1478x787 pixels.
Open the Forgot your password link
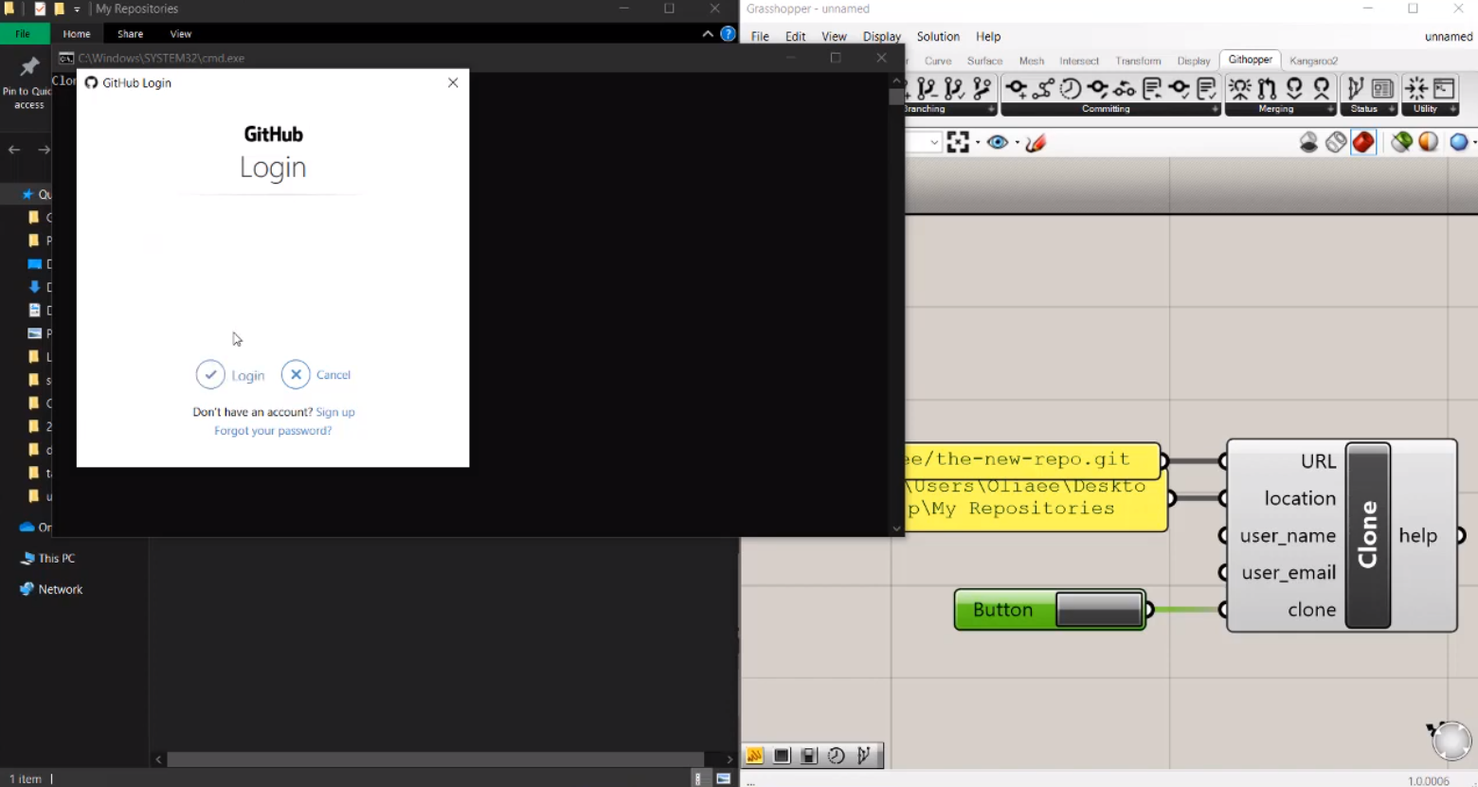point(273,431)
